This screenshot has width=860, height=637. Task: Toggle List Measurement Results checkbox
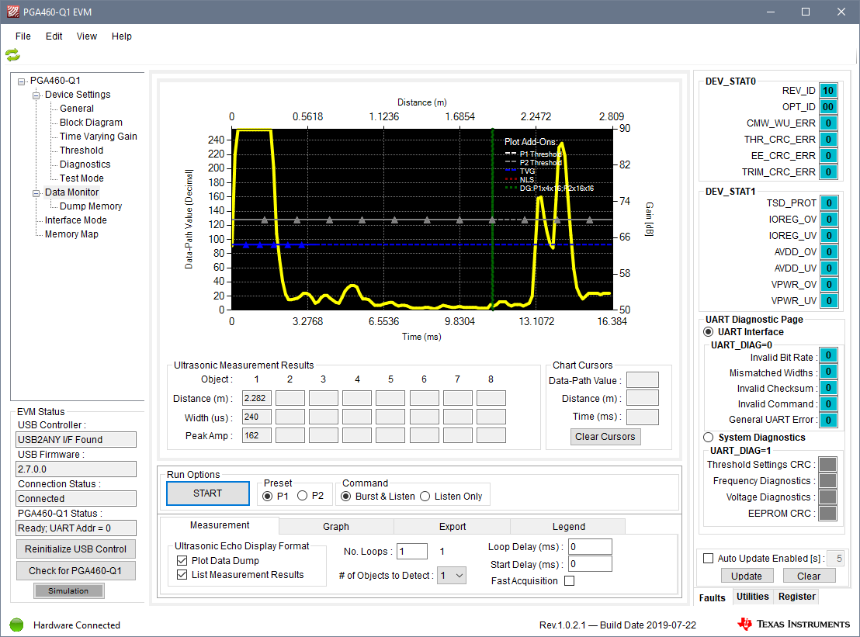[x=182, y=574]
